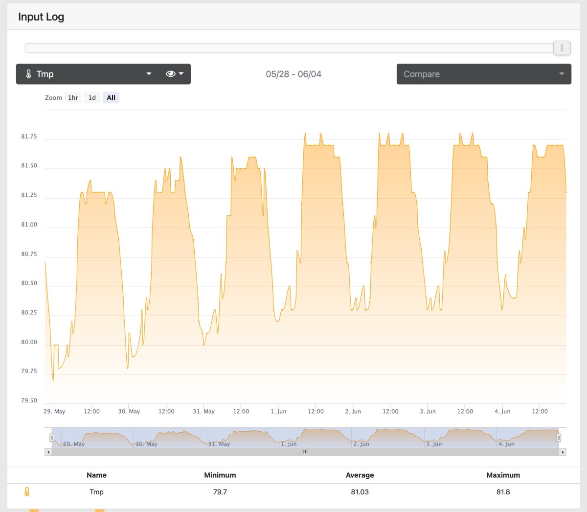This screenshot has width=587, height=512.
Task: Click the navigator left handle
Action: click(x=52, y=438)
